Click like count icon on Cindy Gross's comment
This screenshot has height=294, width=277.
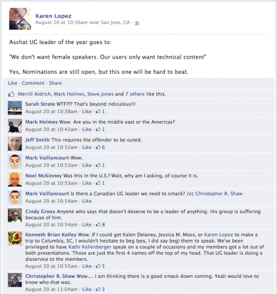pyautogui.click(x=98, y=224)
